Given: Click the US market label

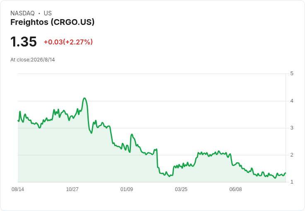Looking at the screenshot, I should pos(48,13).
